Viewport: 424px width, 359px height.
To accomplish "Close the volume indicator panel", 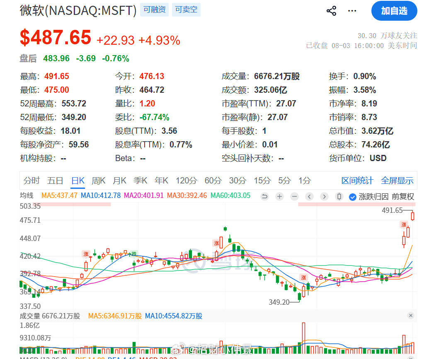I will [x=411, y=316].
